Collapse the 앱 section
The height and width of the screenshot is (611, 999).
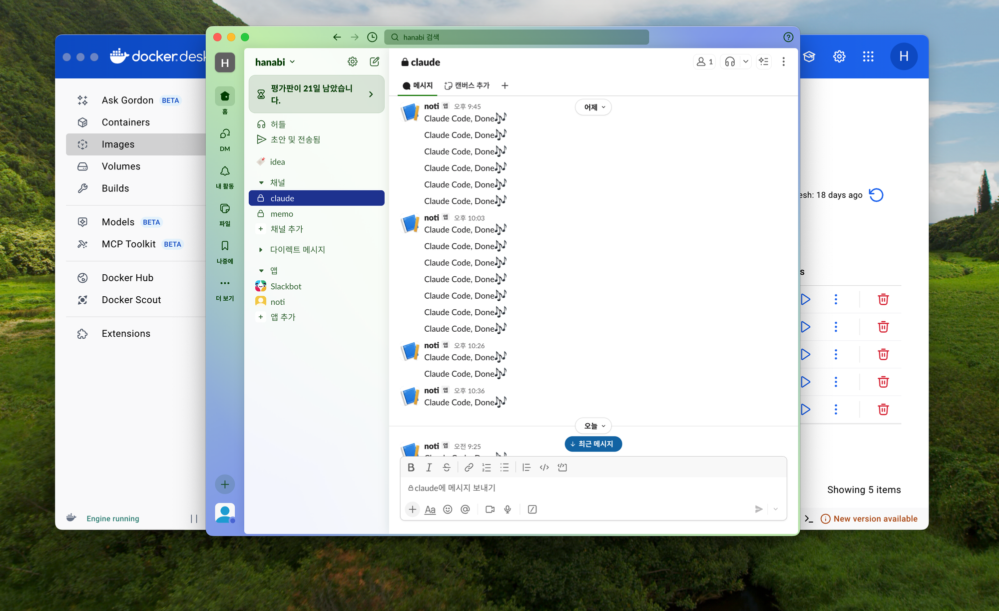click(261, 270)
